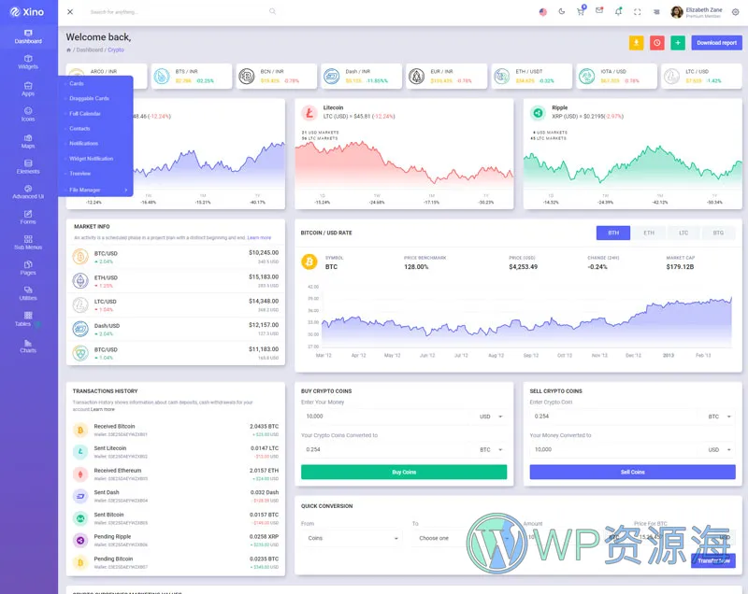Open the mail envelope icon
This screenshot has width=748, height=594.
pos(599,11)
